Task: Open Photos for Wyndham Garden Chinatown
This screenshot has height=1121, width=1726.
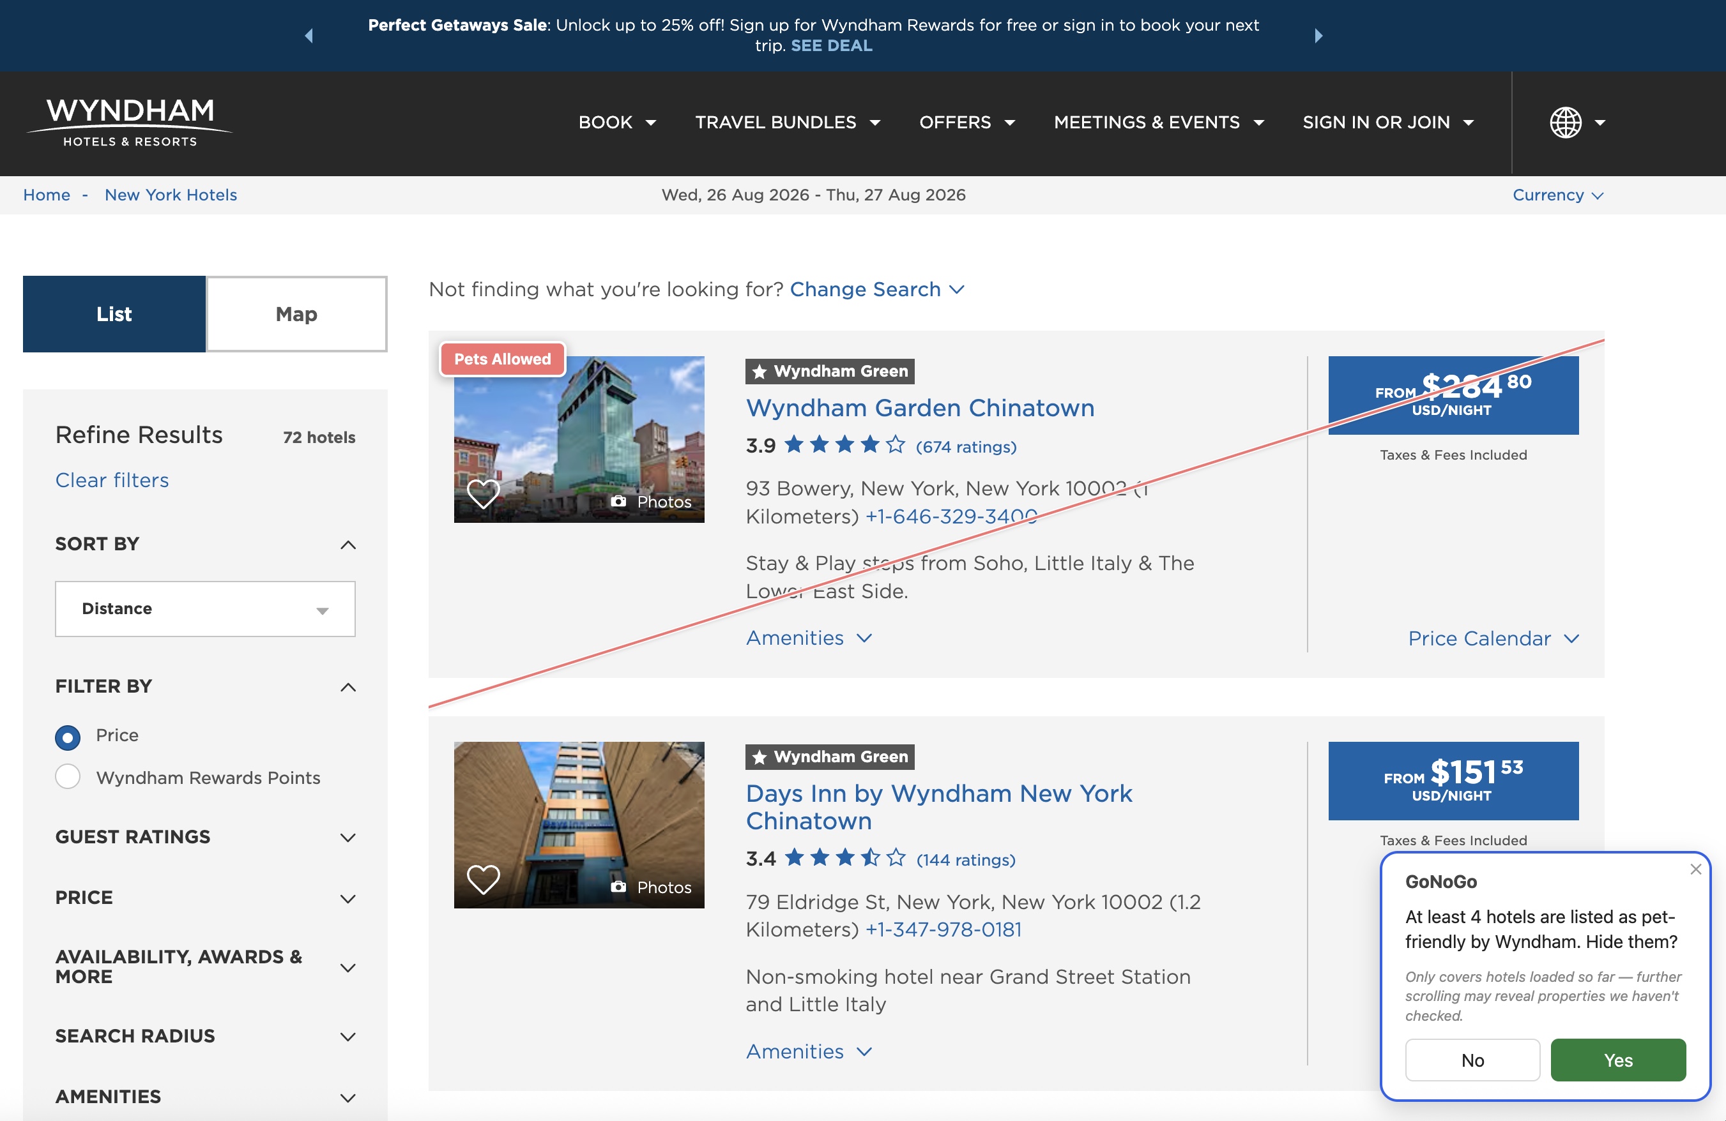Action: [650, 501]
